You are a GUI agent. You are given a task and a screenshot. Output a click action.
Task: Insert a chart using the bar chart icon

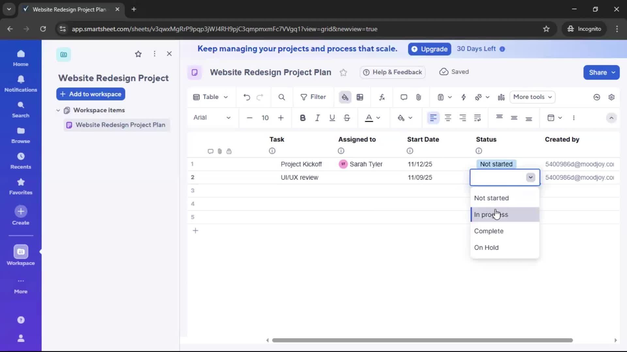(501, 97)
